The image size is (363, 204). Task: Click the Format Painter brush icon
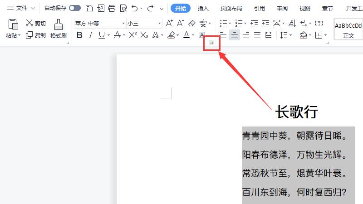[58, 25]
